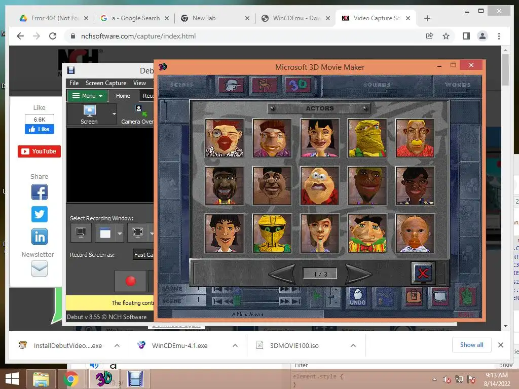Open the map screen icon in 3D Movie Maker
This screenshot has width=519, height=389.
[440, 297]
